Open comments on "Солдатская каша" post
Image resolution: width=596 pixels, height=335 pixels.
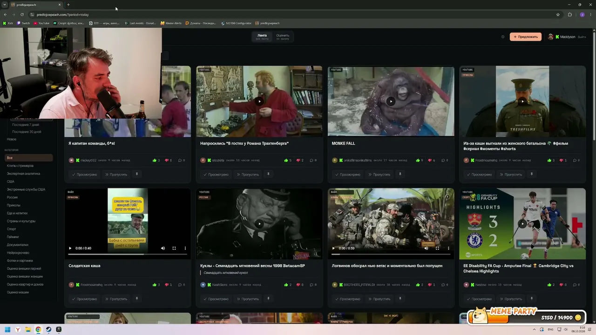click(x=180, y=285)
